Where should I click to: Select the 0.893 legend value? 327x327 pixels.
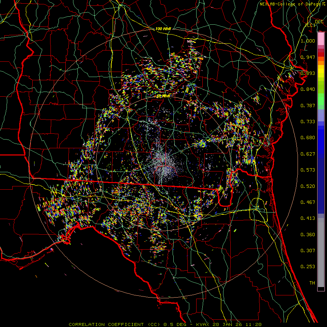pyautogui.click(x=308, y=73)
